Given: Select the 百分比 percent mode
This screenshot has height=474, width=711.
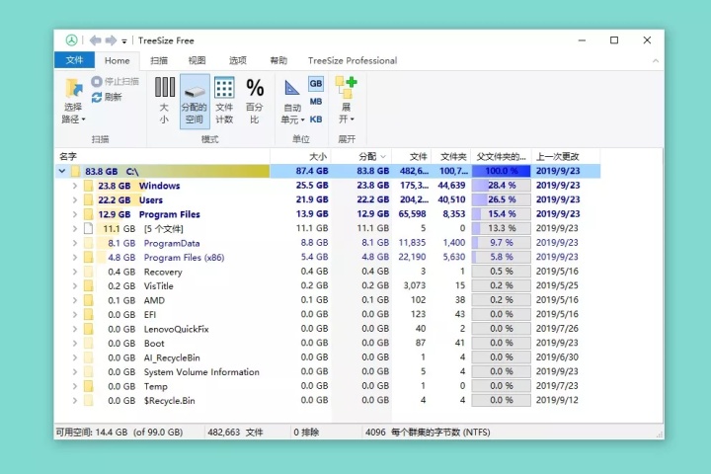Looking at the screenshot, I should coord(255,102).
